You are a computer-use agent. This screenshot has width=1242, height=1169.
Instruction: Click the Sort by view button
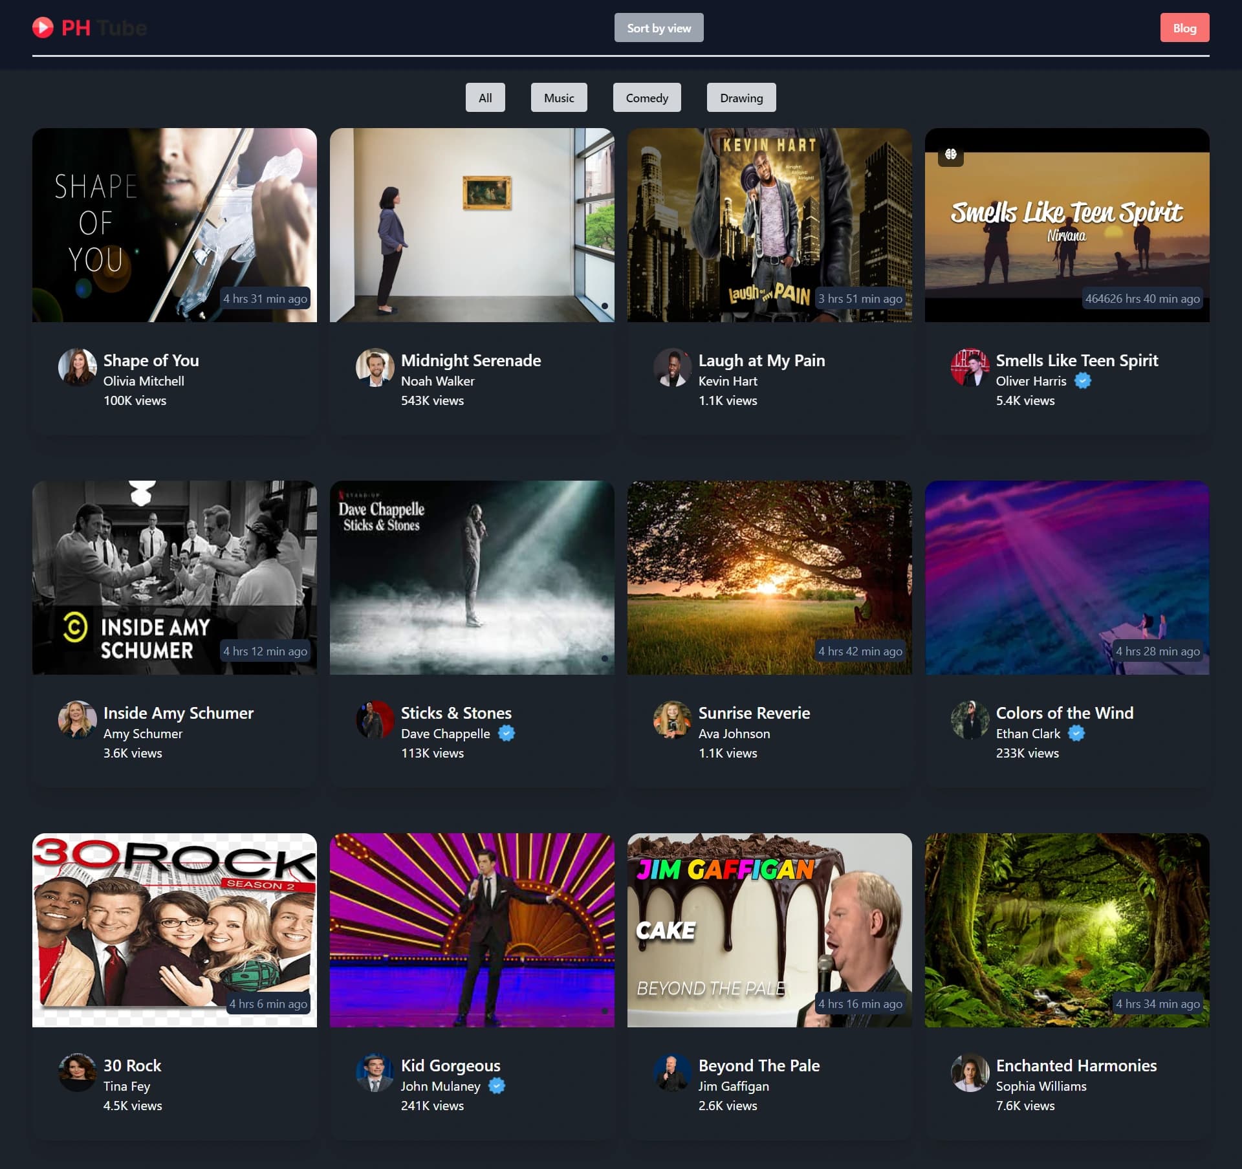click(x=659, y=28)
